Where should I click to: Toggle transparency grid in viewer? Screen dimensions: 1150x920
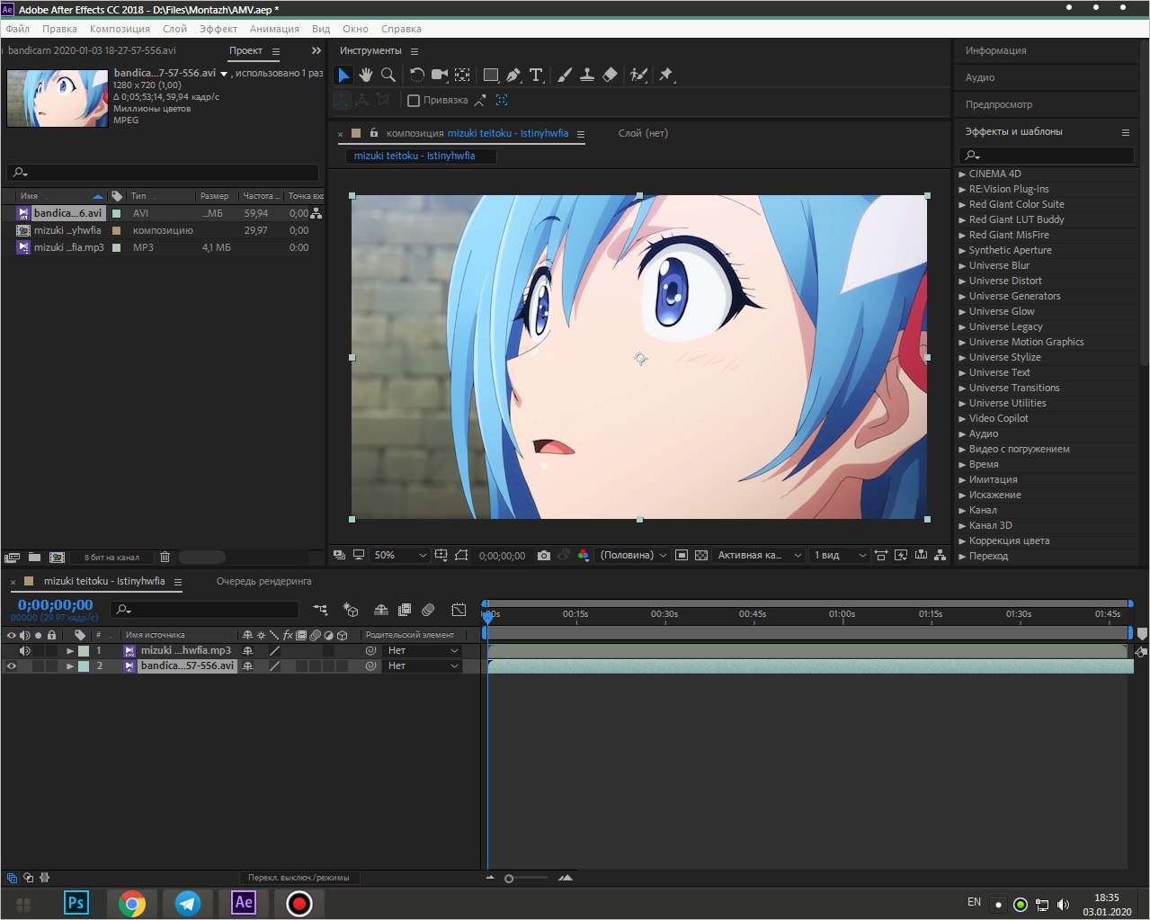(701, 556)
